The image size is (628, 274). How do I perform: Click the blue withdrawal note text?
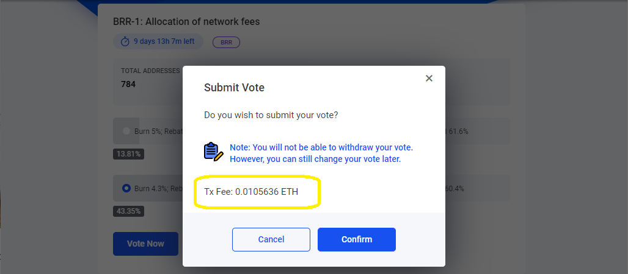(x=321, y=153)
